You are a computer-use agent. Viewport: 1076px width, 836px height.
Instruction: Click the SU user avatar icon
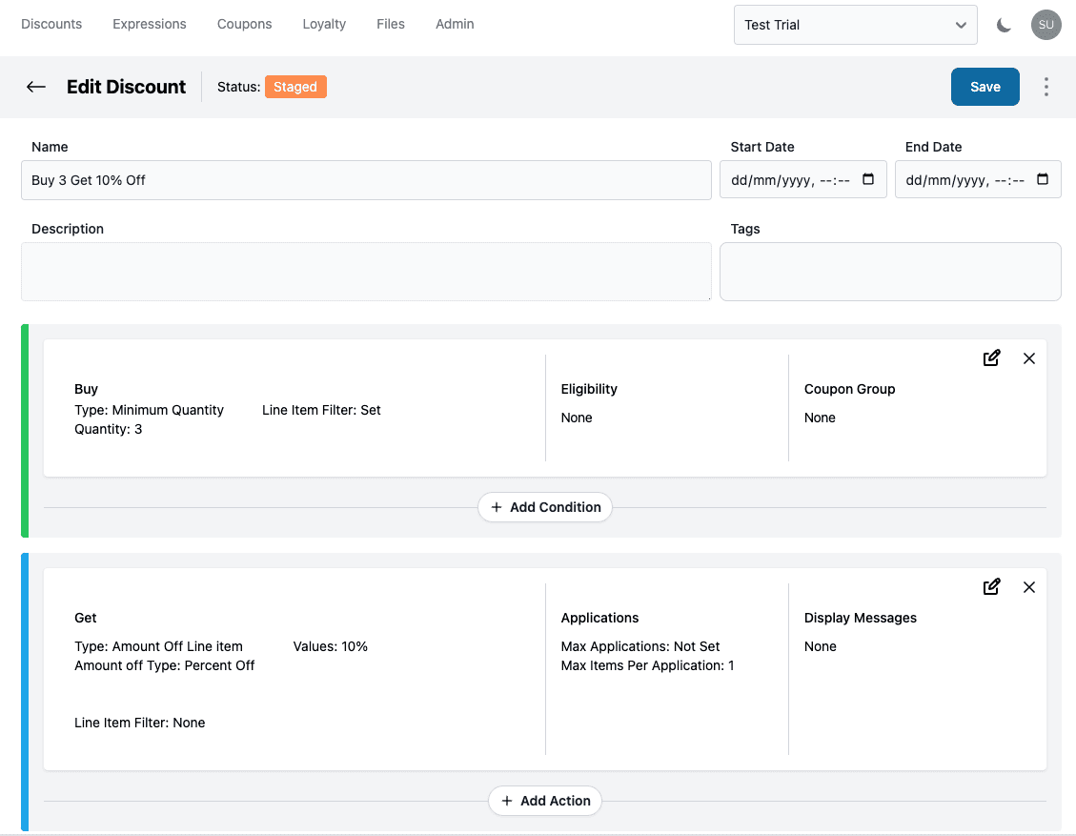[1046, 25]
